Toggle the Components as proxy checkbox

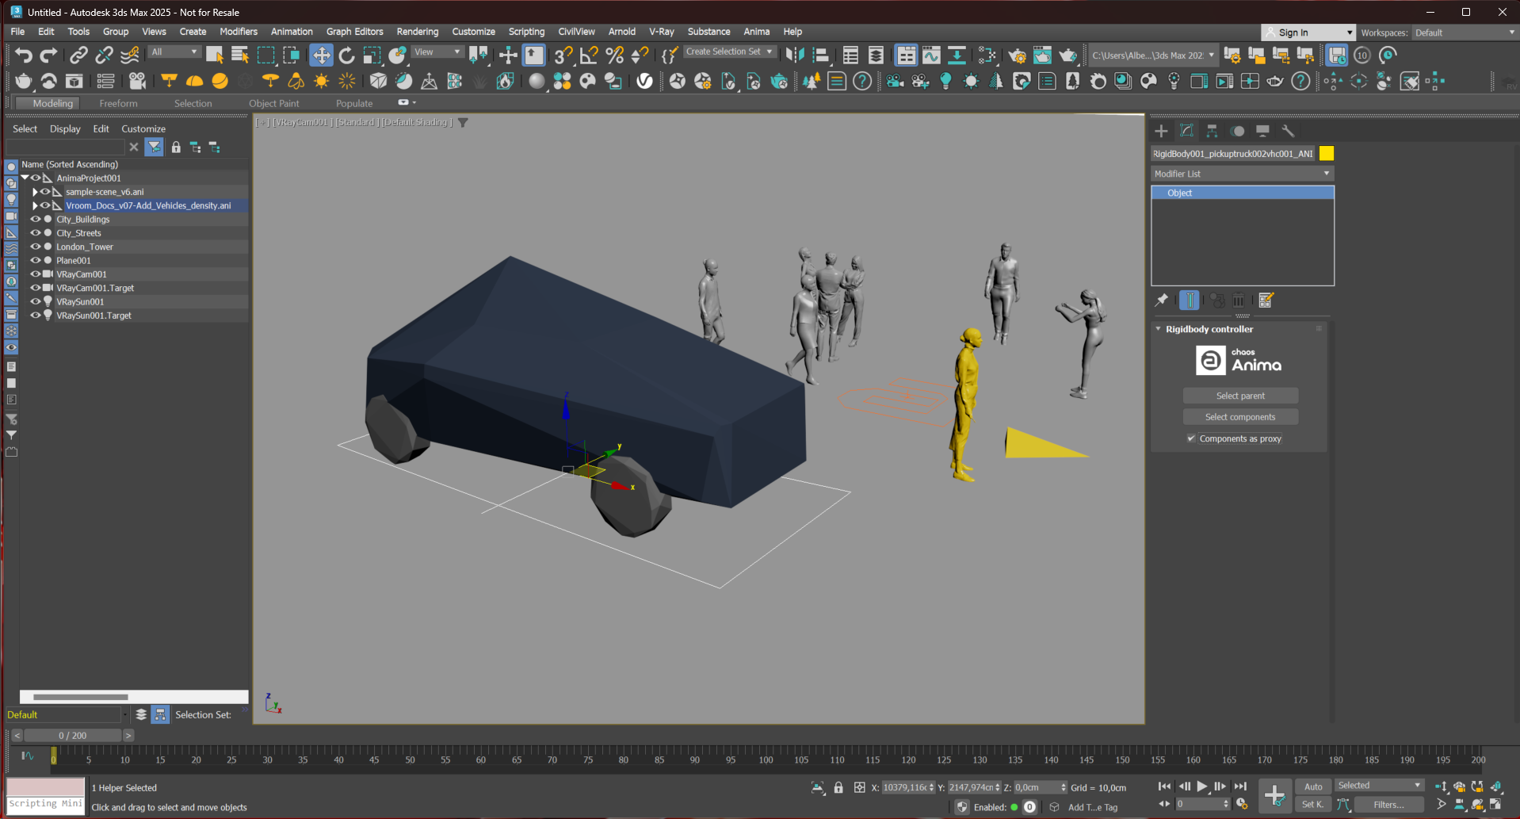(x=1191, y=438)
